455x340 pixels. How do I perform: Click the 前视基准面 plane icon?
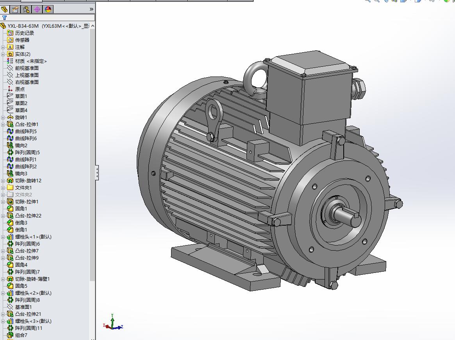(x=10, y=68)
